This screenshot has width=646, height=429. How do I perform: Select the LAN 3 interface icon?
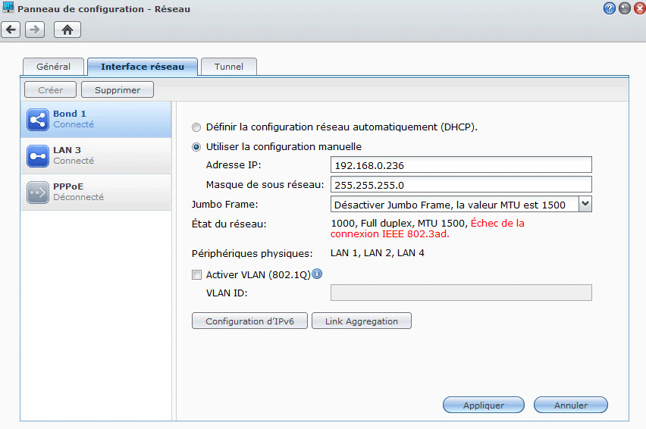pyautogui.click(x=37, y=156)
